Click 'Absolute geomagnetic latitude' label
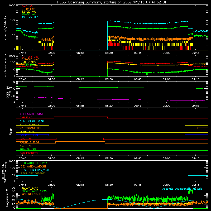Screen dimensions: 211x211 pyautogui.click(x=182, y=189)
